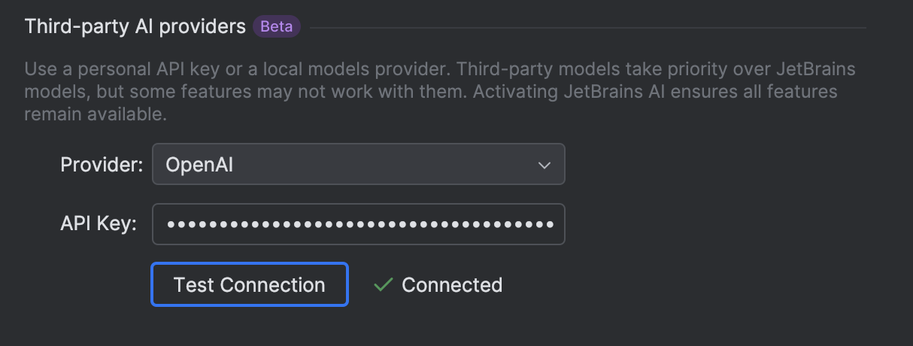Click the word 'JetBrains' ending the first description line
The height and width of the screenshot is (346, 913).
pyautogui.click(x=817, y=70)
